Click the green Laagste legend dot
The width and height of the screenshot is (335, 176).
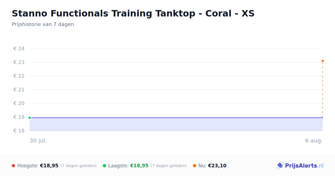point(104,166)
